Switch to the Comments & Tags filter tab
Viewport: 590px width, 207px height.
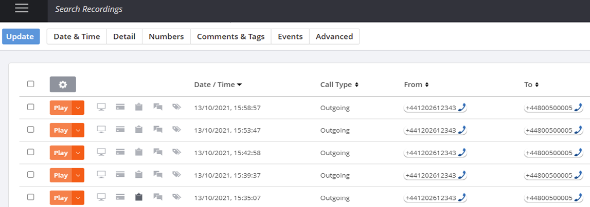click(x=230, y=36)
